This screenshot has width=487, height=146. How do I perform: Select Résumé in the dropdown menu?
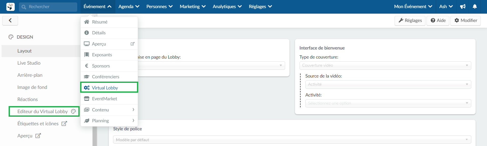coord(109,22)
